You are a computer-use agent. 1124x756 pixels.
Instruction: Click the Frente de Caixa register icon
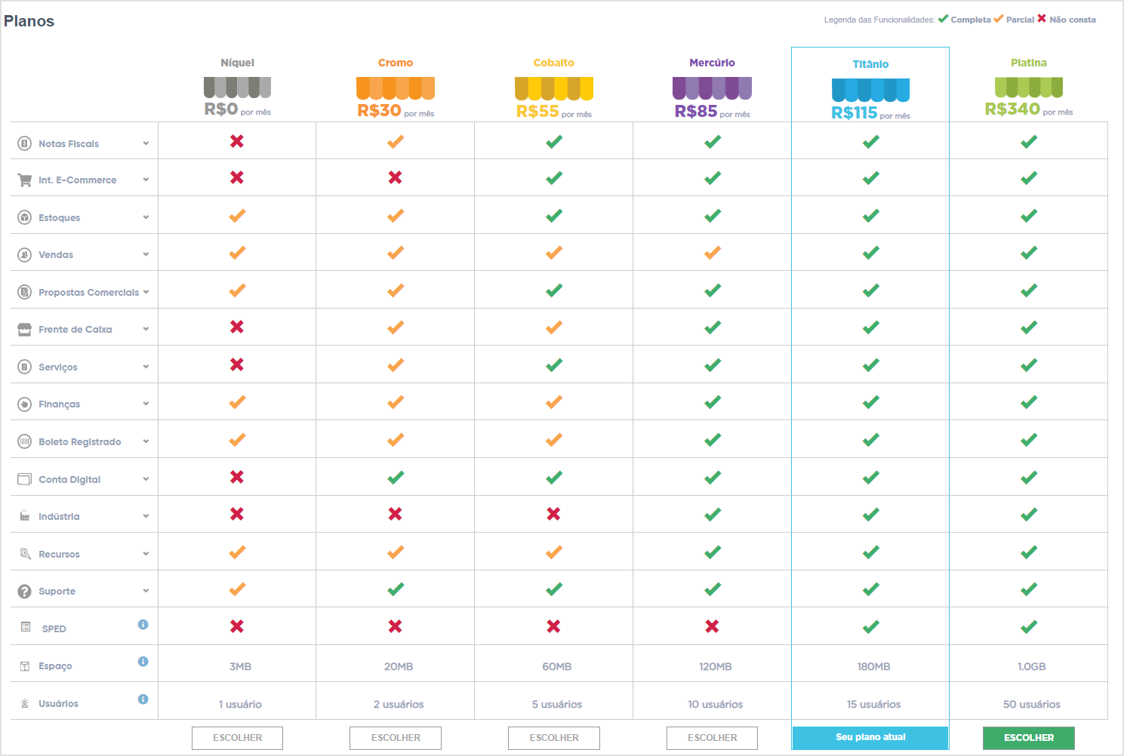click(x=23, y=329)
